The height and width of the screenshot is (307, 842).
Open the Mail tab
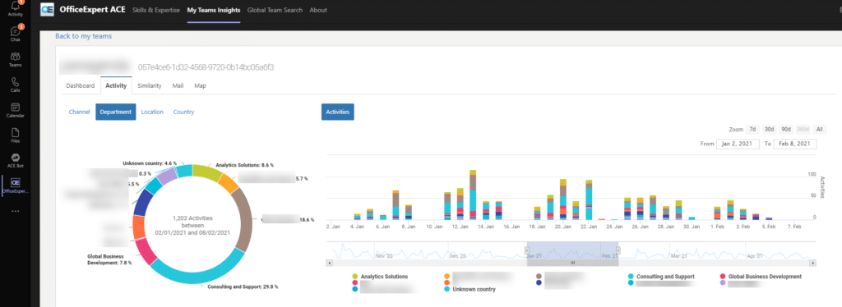pos(178,85)
